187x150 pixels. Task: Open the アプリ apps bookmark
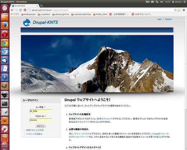coord(15,14)
